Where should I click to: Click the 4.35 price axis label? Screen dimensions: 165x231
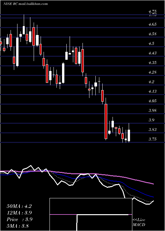point(152,63)
